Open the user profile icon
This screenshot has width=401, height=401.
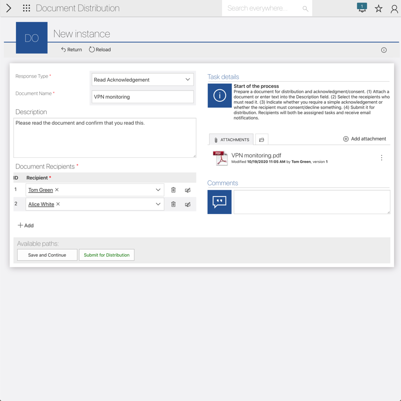[394, 9]
